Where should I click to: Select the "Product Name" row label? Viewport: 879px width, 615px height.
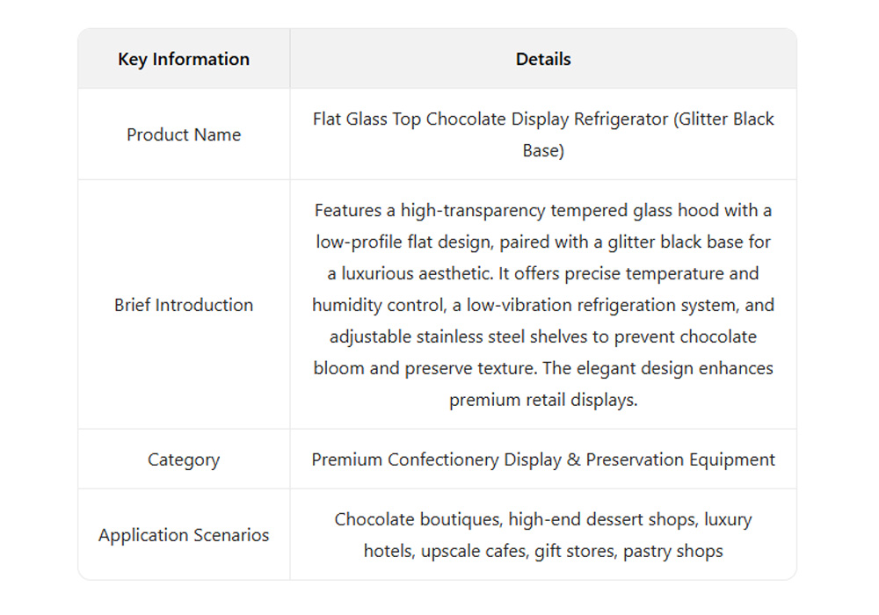click(x=183, y=134)
